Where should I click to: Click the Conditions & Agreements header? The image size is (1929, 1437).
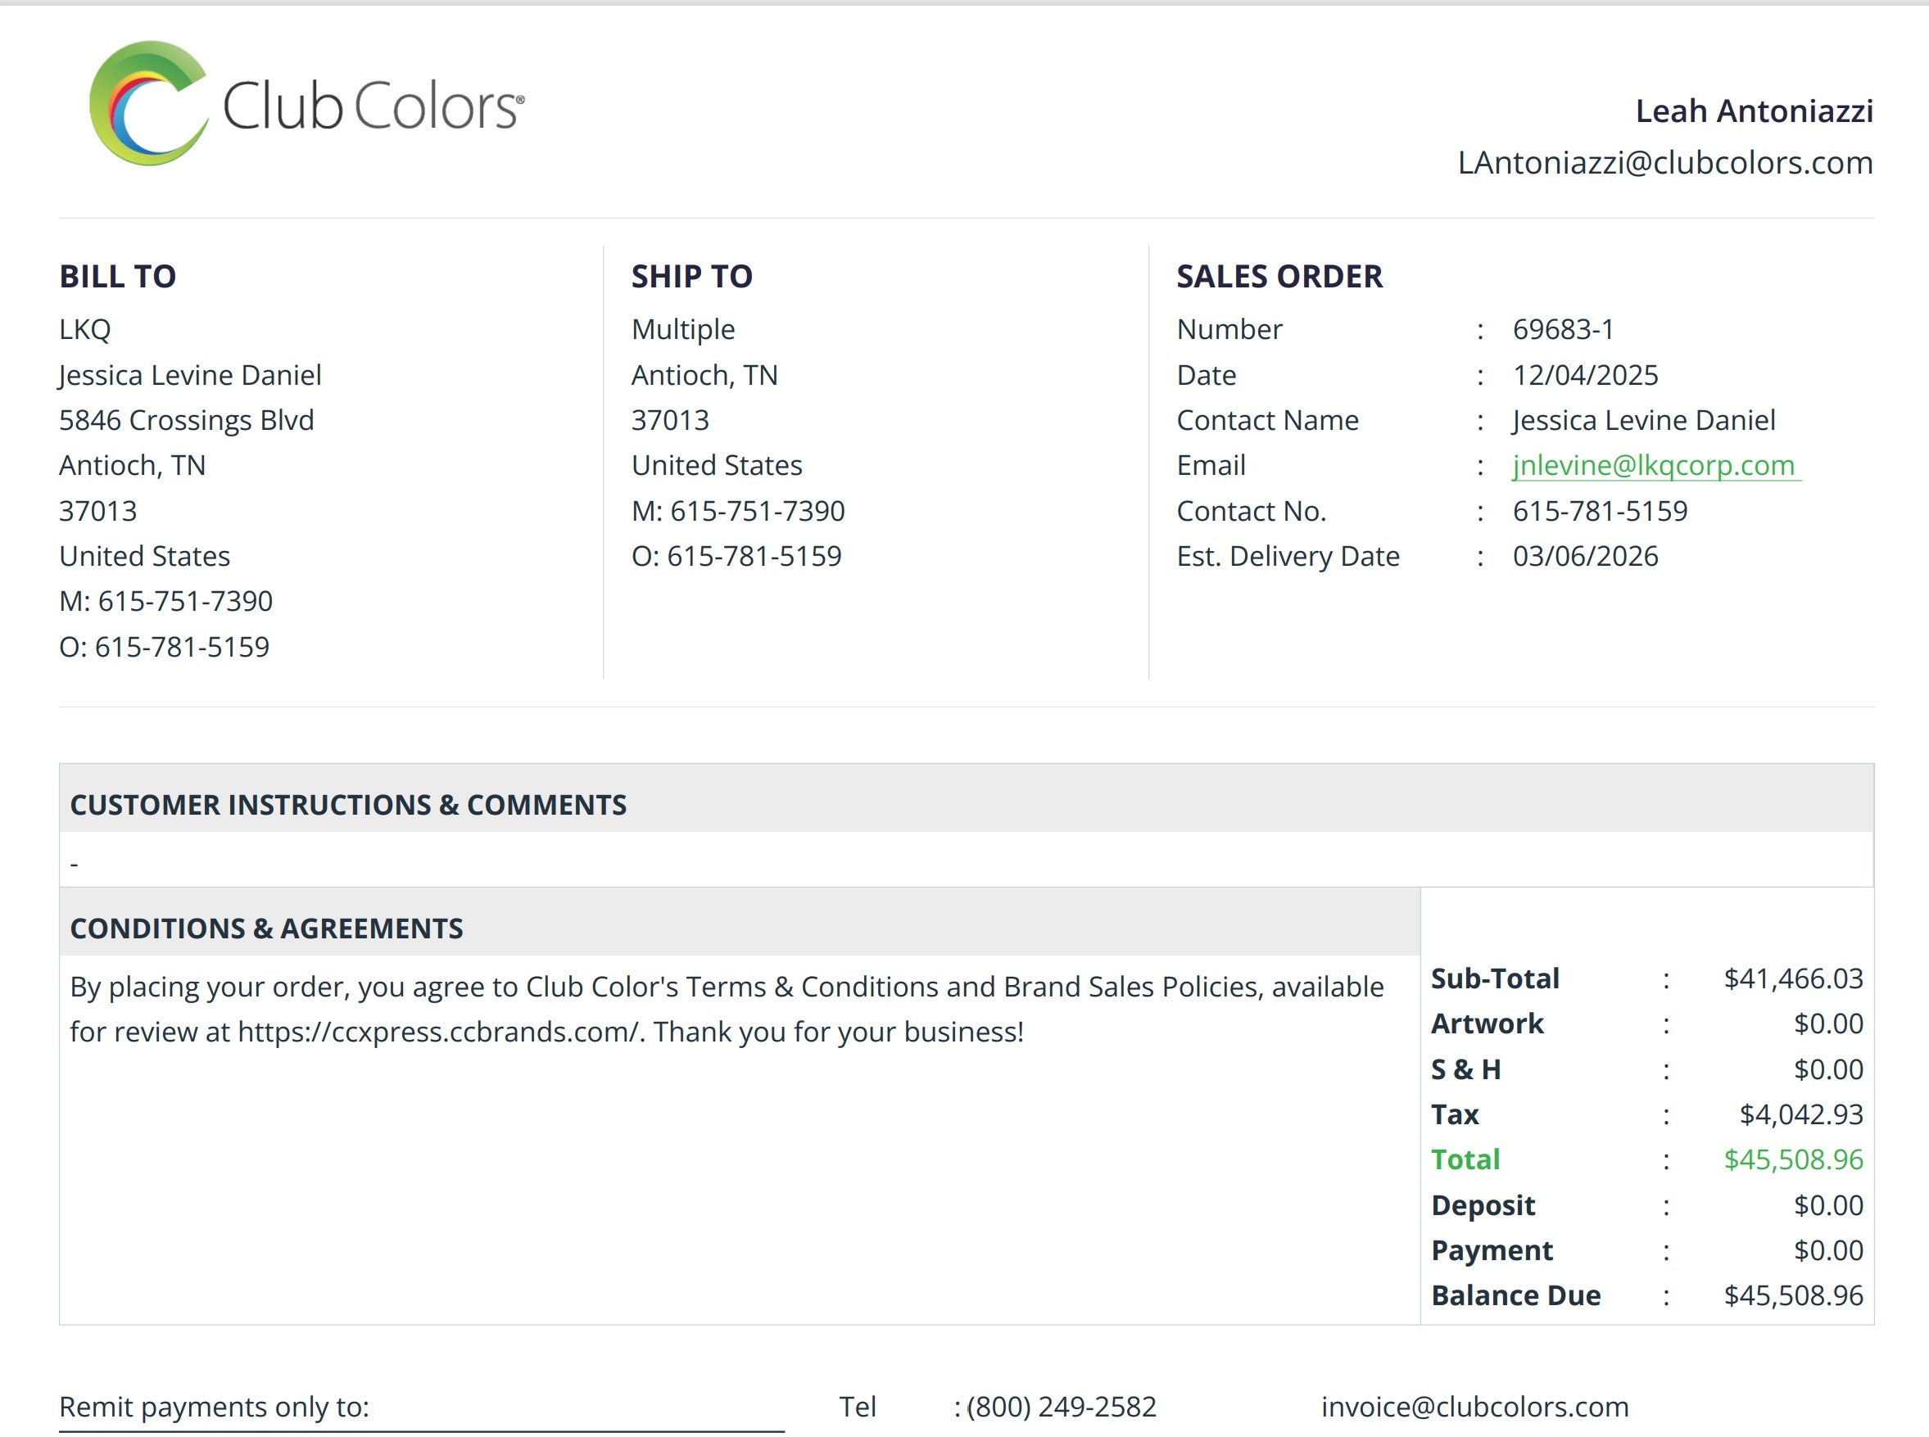tap(266, 929)
